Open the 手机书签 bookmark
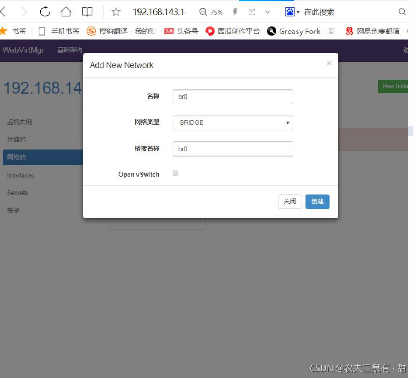This screenshot has height=378, width=415. (59, 31)
